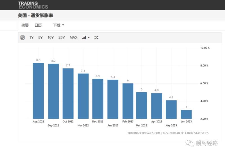225x153 pixels.
Task: Switch to the 摘要 tab
Action: point(25,25)
